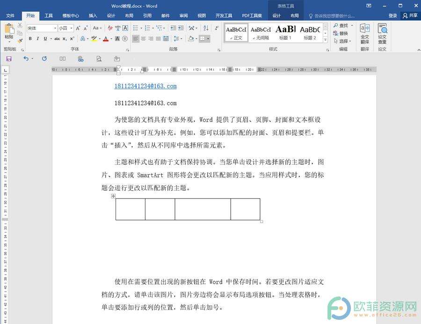Click 论文查重 icon
Screen dimensions: 421x324
coord(382,34)
